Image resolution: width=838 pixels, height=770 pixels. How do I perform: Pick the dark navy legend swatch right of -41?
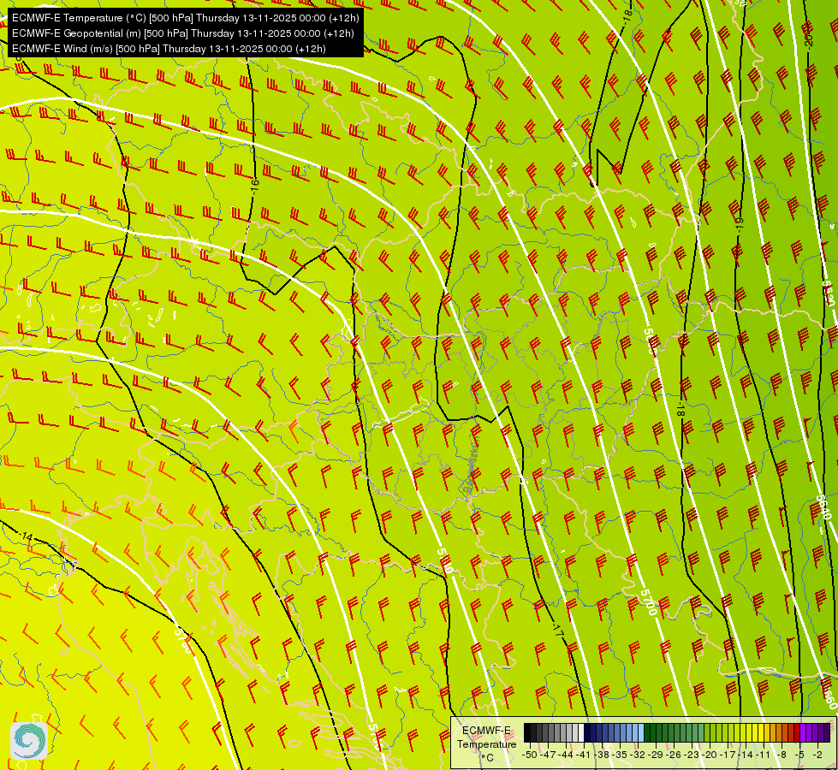[x=587, y=732]
